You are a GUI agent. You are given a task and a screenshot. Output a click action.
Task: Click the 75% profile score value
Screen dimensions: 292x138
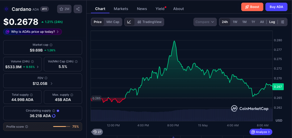[75, 127]
